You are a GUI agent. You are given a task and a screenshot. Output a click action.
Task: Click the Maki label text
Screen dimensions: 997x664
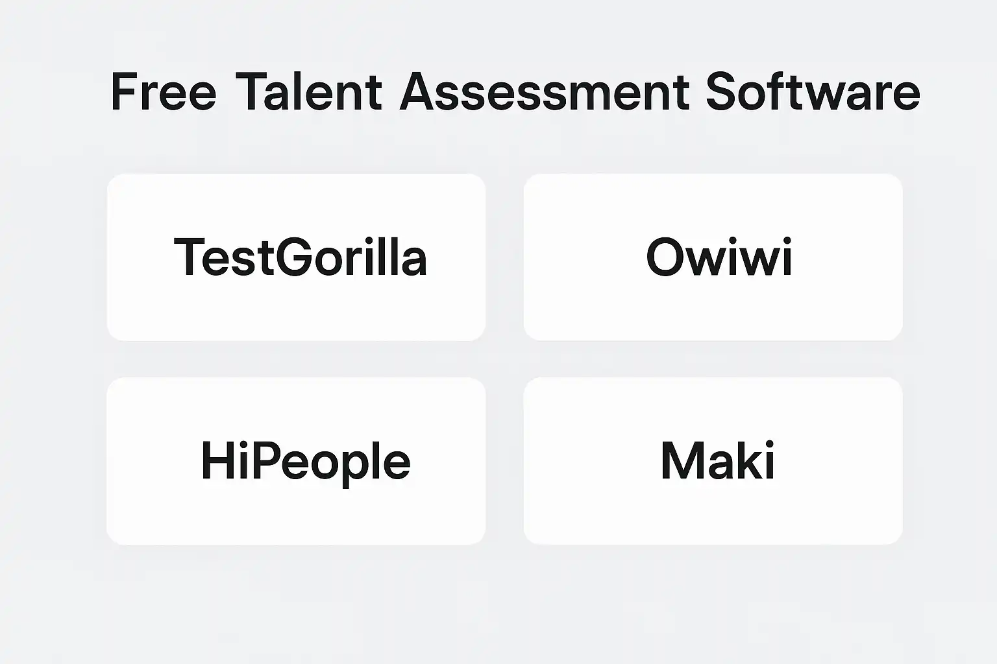717,461
